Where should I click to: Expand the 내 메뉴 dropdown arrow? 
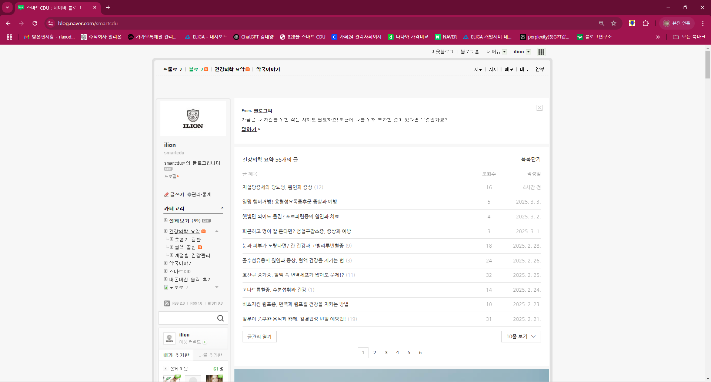coord(504,52)
